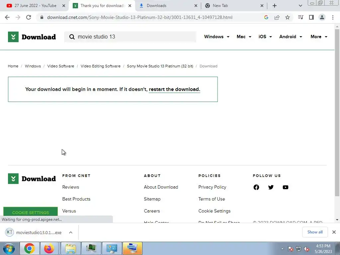The width and height of the screenshot is (340, 255).
Task: Close the New Tab tab
Action: 262,6
